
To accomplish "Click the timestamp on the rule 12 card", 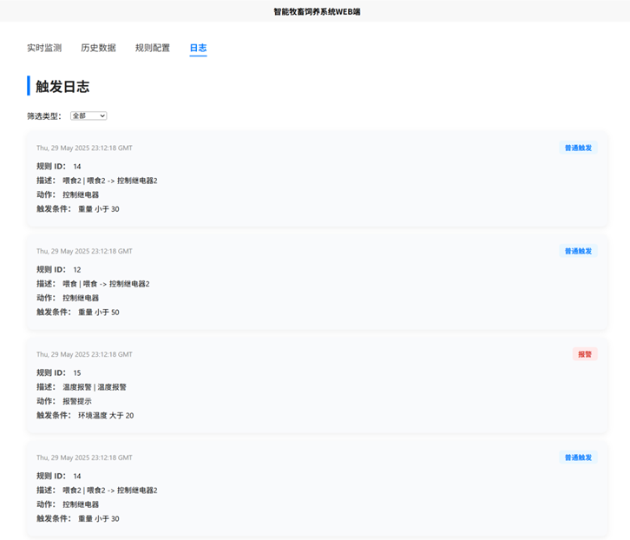I will pos(84,251).
